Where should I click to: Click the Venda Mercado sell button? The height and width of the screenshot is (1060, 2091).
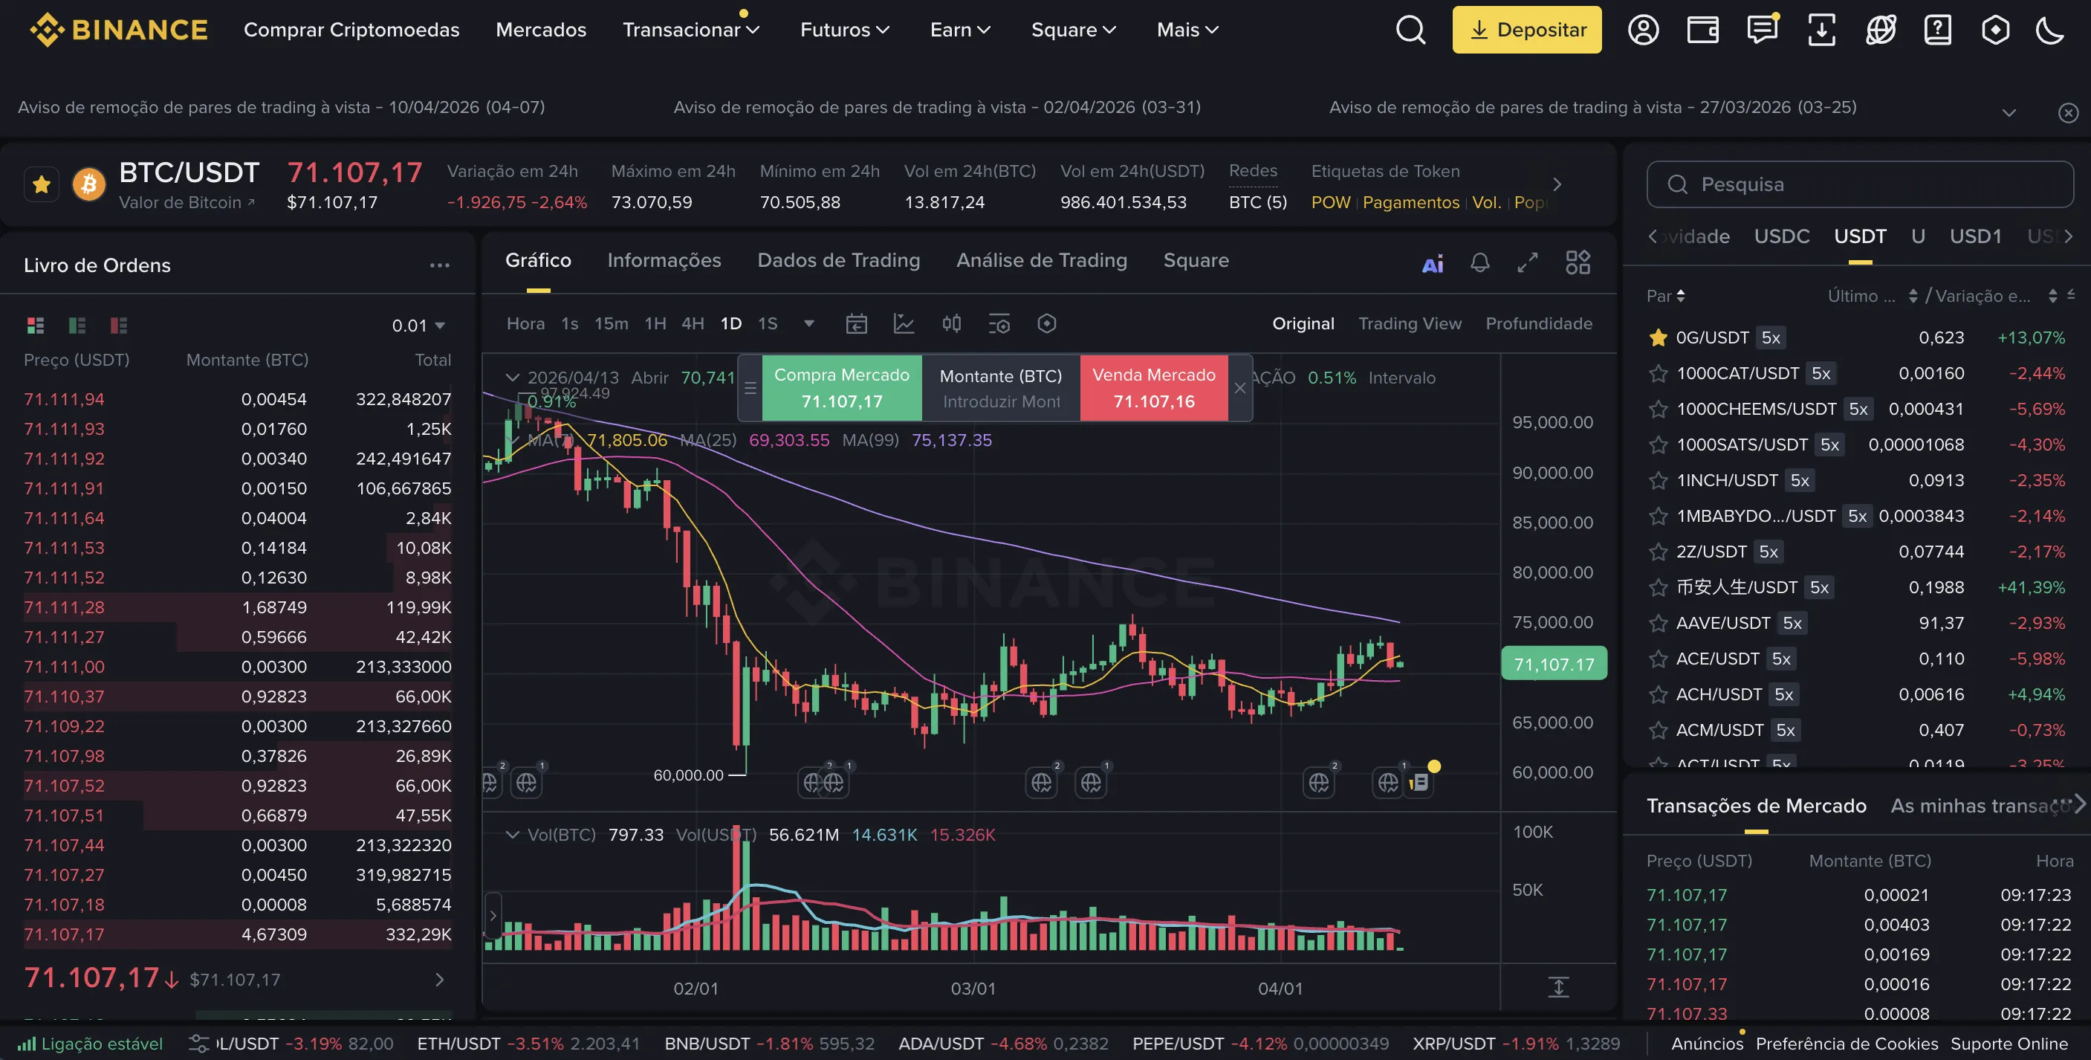[x=1153, y=387]
